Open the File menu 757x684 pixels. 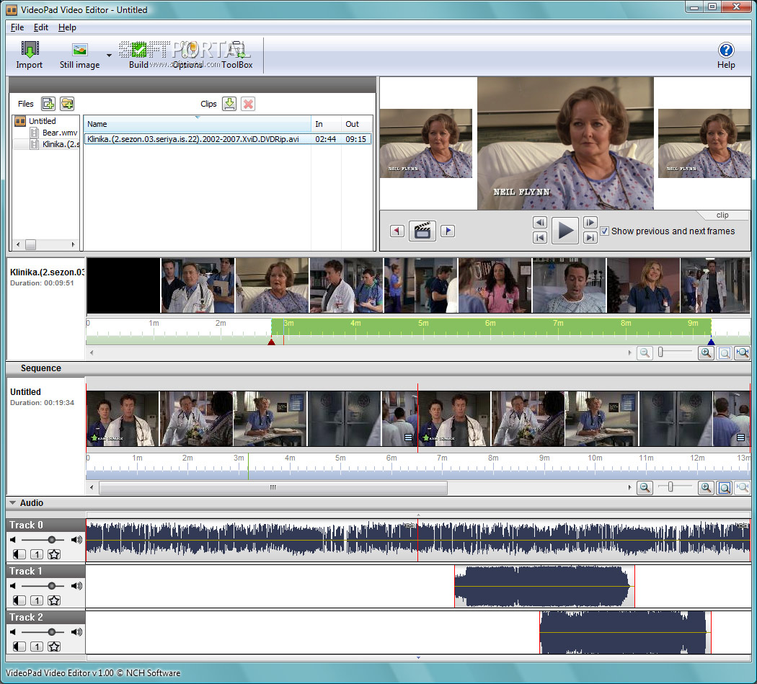click(x=17, y=27)
